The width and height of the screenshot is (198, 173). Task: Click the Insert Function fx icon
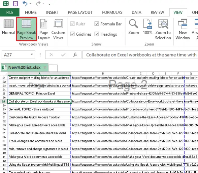click(75, 55)
